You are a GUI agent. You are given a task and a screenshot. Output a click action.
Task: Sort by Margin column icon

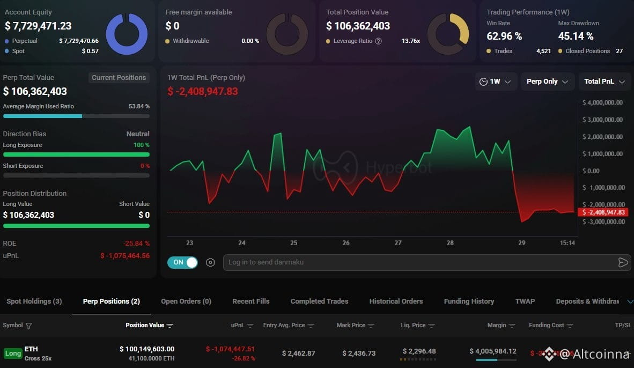coord(512,326)
